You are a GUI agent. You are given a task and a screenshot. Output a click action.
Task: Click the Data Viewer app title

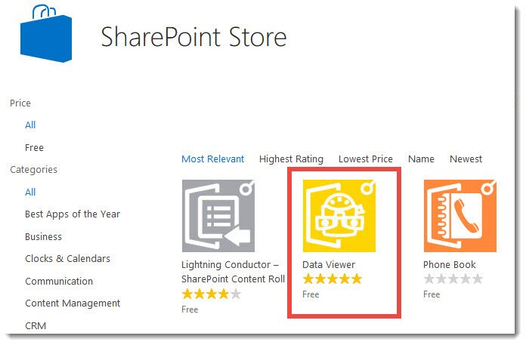click(x=329, y=265)
